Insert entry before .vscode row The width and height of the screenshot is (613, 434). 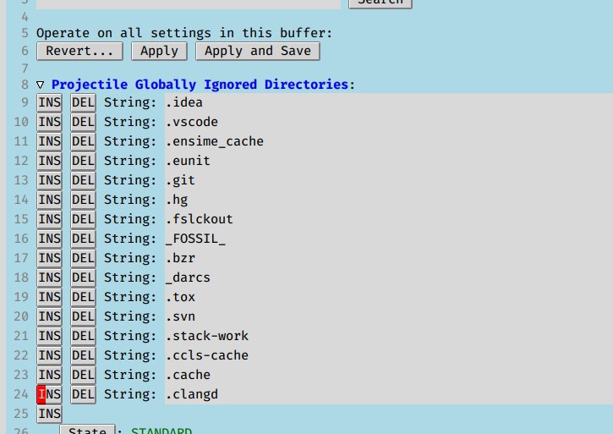point(49,123)
